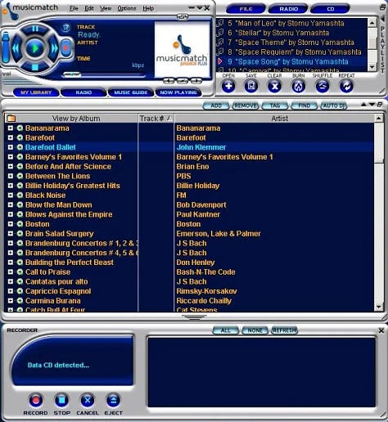This screenshot has width=388, height=422.
Task: Skip to the previous track
Action: 16,48
